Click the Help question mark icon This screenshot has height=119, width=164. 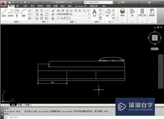150,2
